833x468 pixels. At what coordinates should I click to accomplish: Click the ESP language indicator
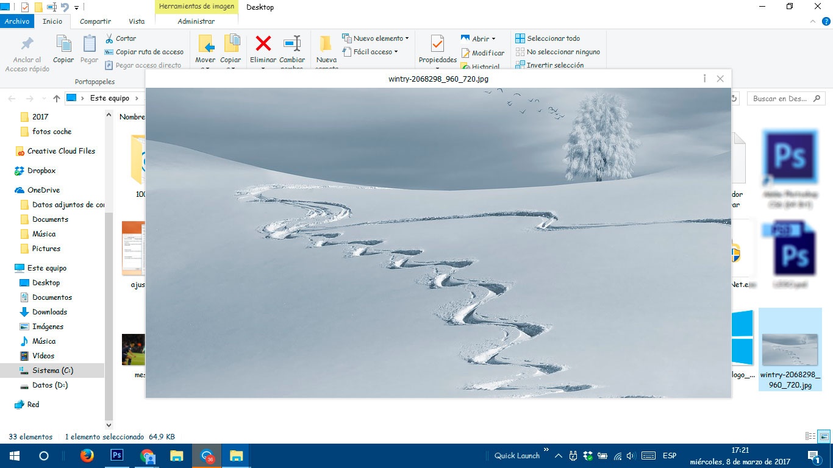[x=669, y=455]
